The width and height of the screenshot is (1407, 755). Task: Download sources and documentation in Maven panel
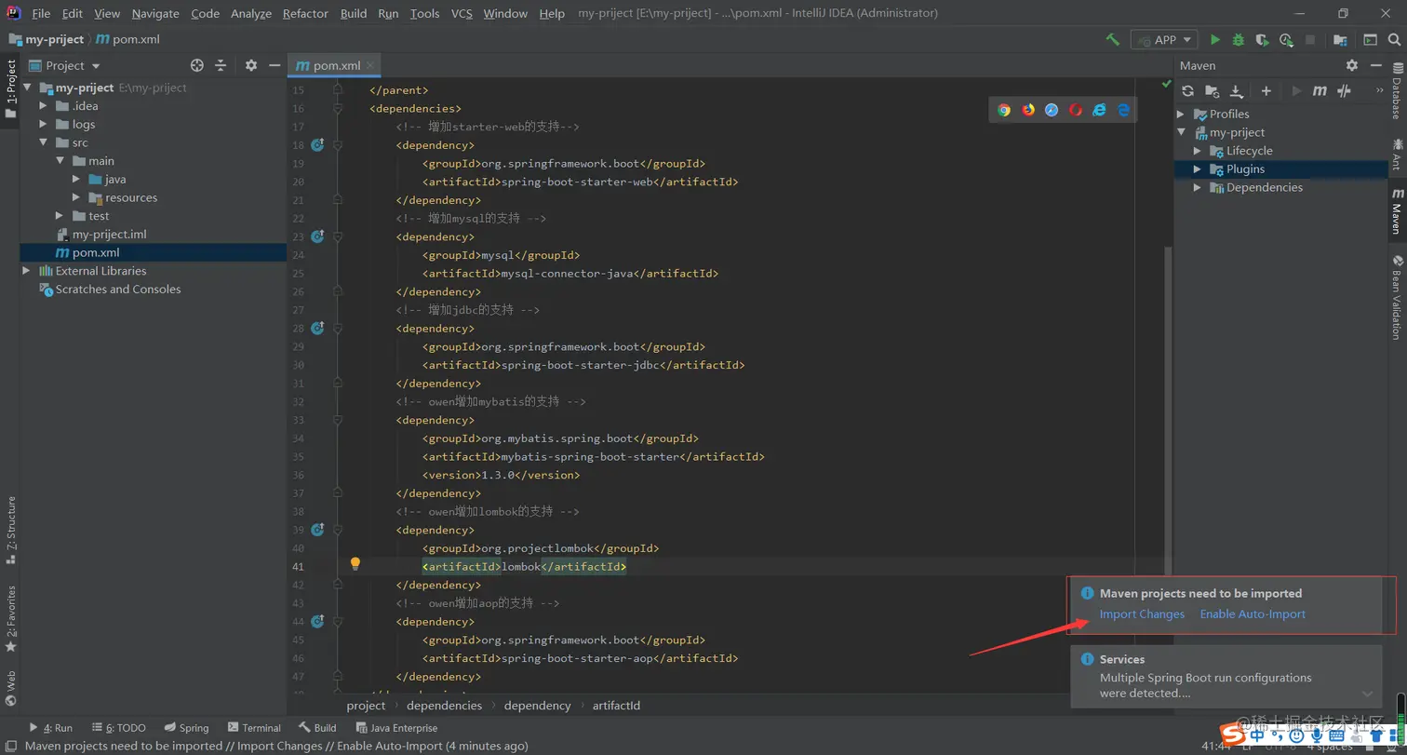(1236, 91)
